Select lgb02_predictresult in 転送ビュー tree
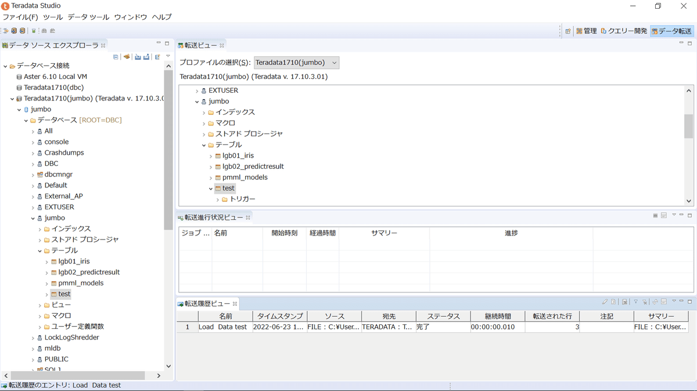This screenshot has height=391, width=697. (253, 166)
